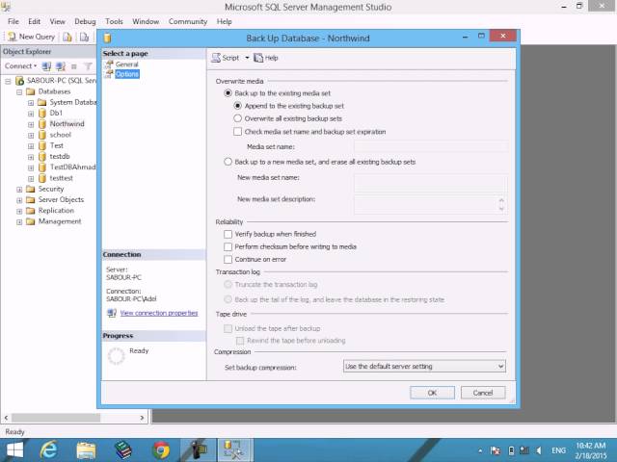Open the Community menu
Image resolution: width=617 pixels, height=462 pixels.
pos(188,21)
